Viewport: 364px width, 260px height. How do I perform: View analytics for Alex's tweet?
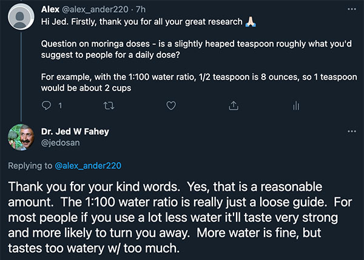(x=296, y=106)
